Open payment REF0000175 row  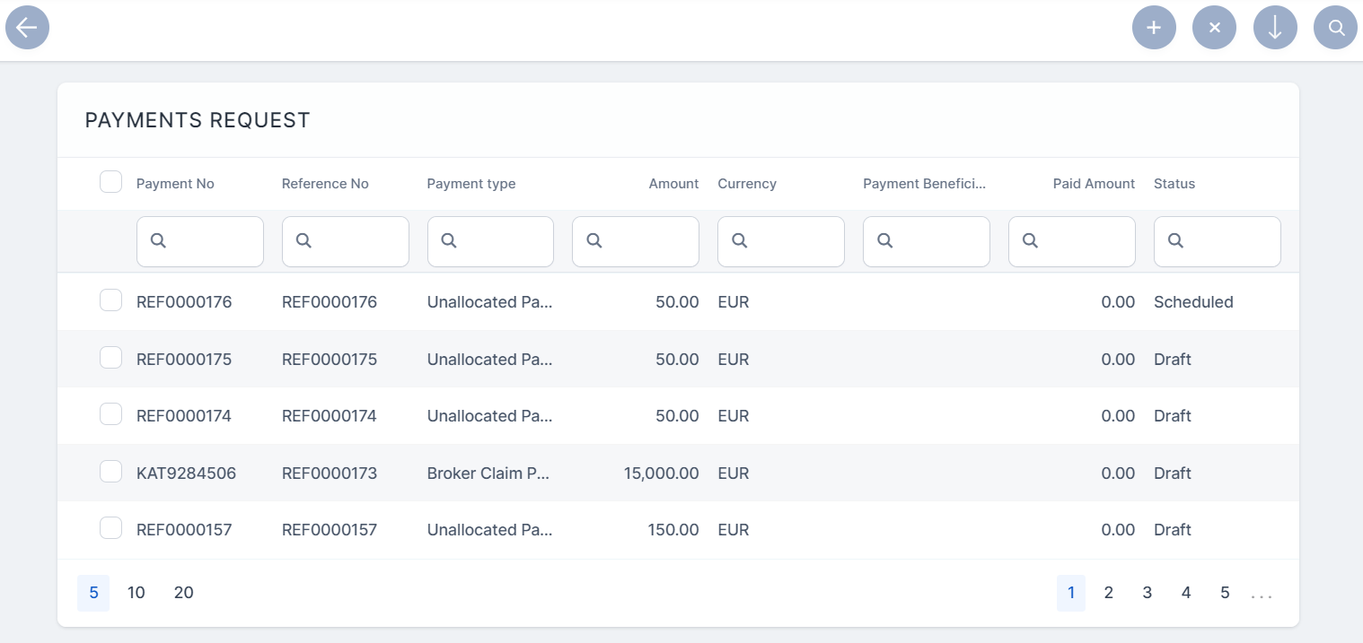click(x=184, y=359)
